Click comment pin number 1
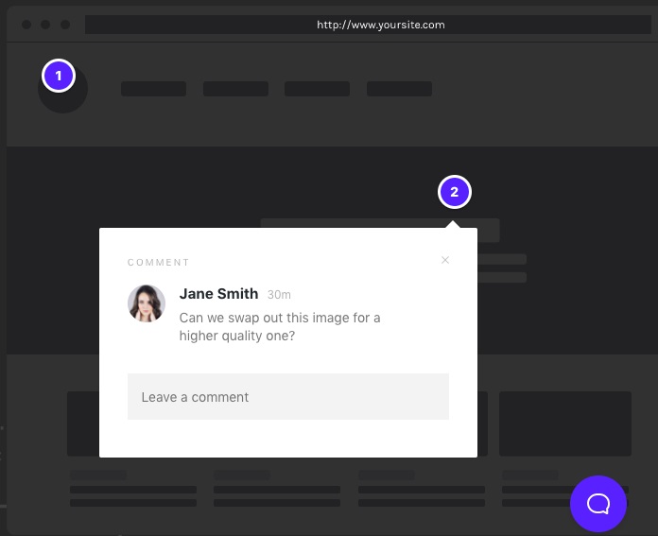 (x=59, y=76)
